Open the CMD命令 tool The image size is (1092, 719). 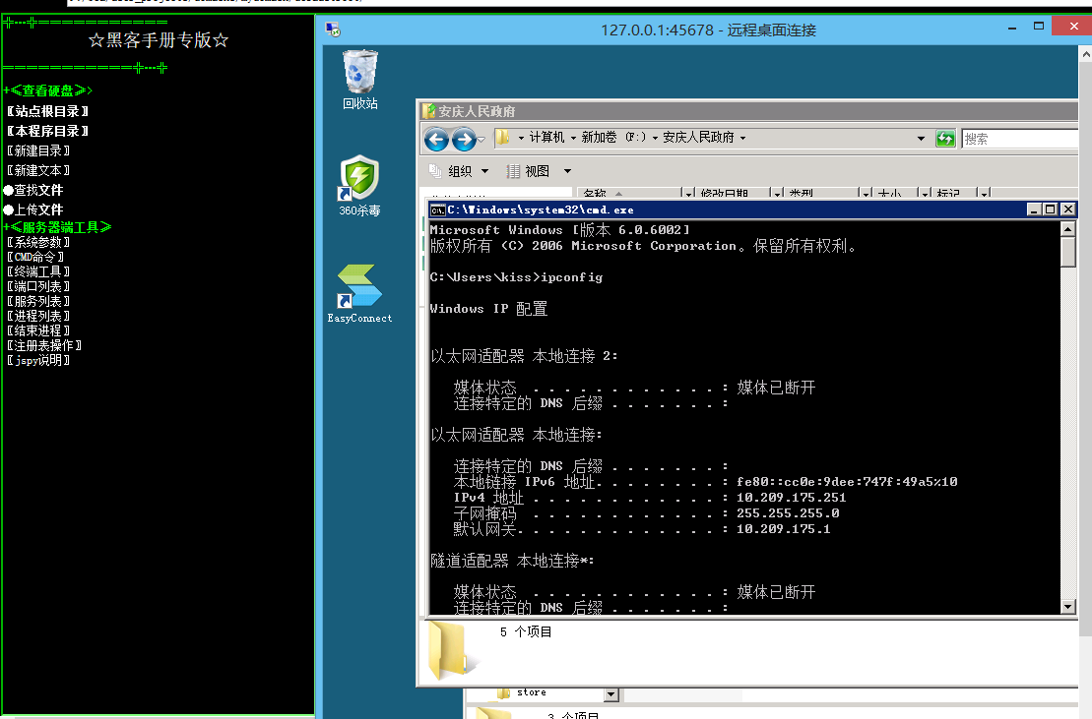(x=35, y=257)
